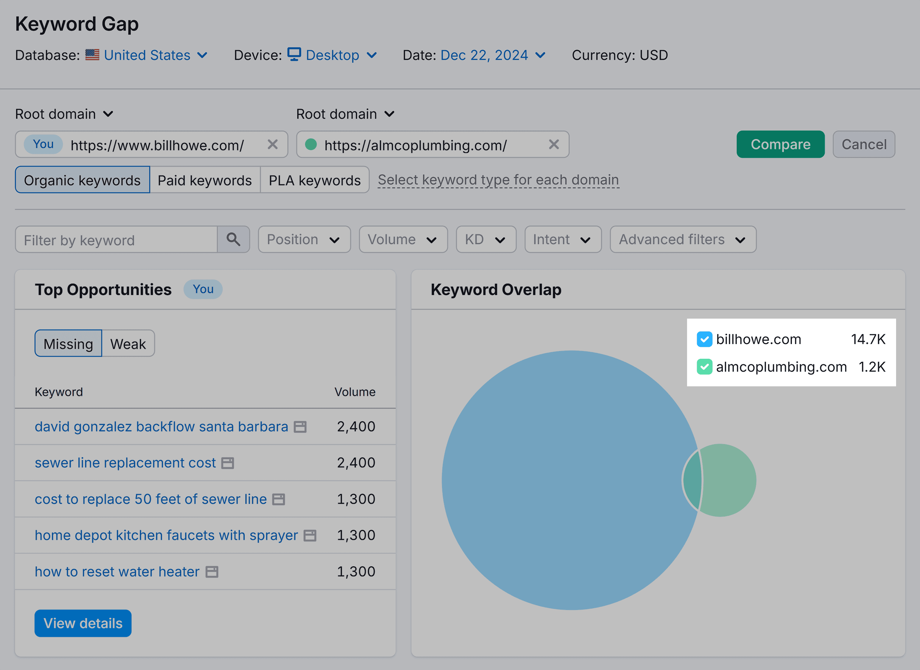Switch to the Weak opportunities toggle
The height and width of the screenshot is (670, 920).
(x=128, y=344)
